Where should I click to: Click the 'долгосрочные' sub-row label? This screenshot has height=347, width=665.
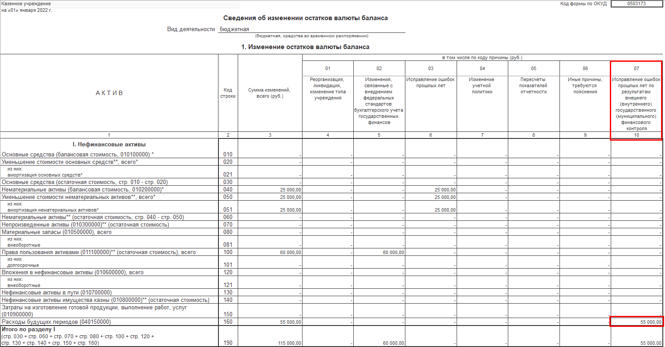[23, 265]
